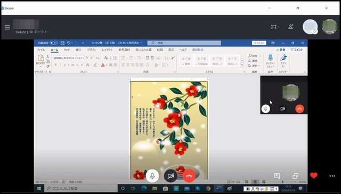Open the File (ファイル) tab in Word
The width and height of the screenshot is (341, 194).
[x=41, y=49]
